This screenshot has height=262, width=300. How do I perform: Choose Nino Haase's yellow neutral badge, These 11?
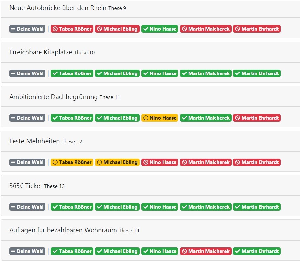160,118
